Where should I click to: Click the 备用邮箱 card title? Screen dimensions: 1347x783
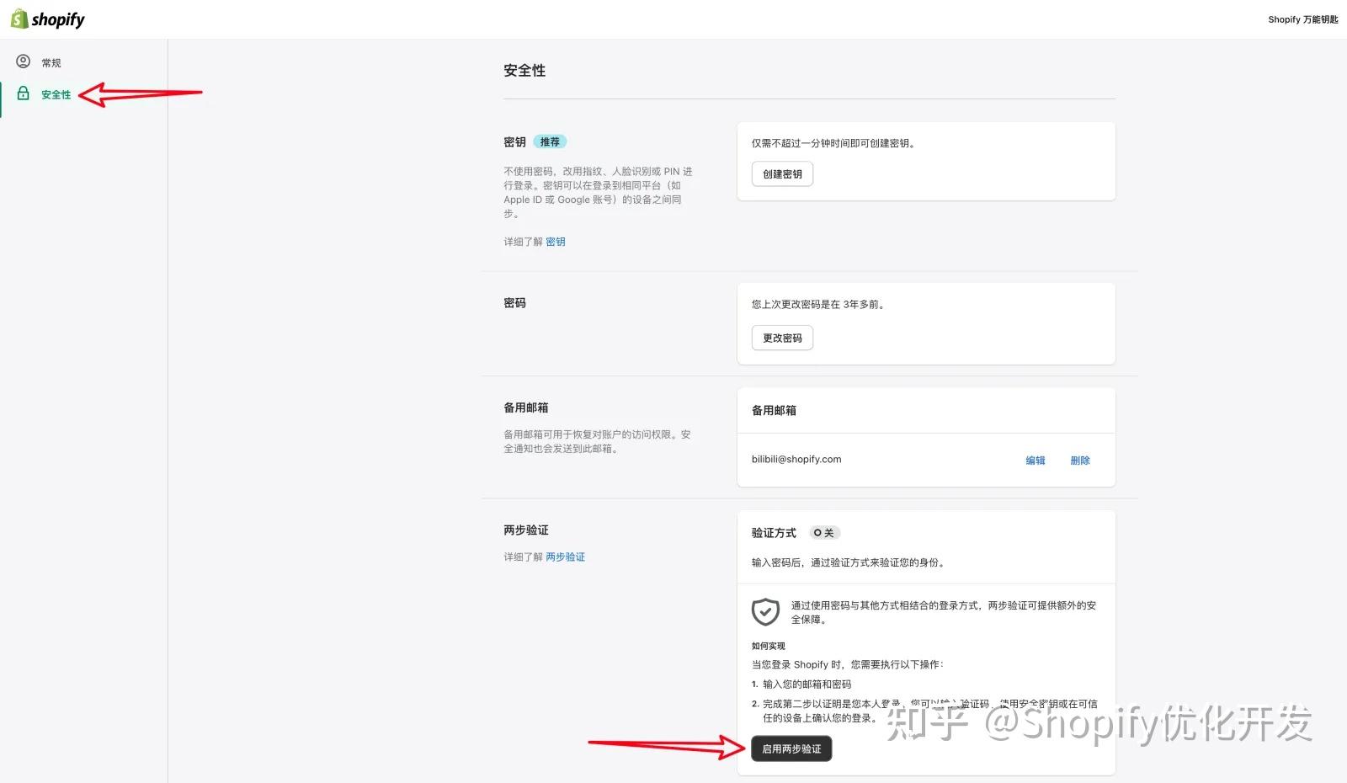click(x=774, y=411)
